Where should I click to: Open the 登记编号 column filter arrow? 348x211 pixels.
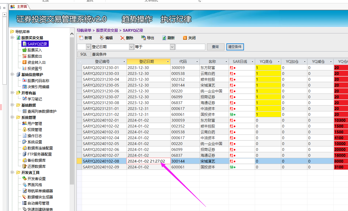(x=124, y=62)
